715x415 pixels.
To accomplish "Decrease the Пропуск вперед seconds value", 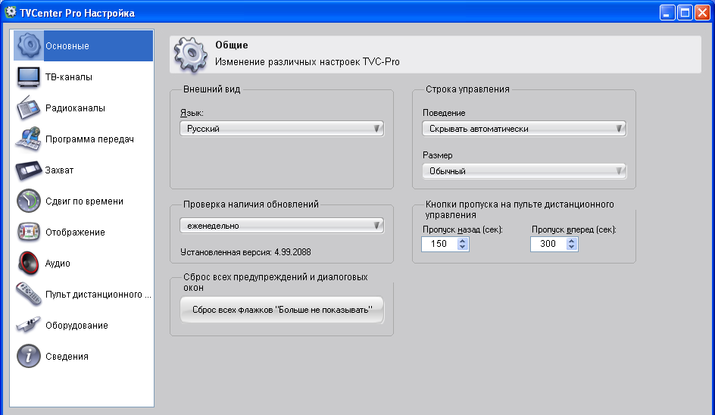I will [571, 247].
